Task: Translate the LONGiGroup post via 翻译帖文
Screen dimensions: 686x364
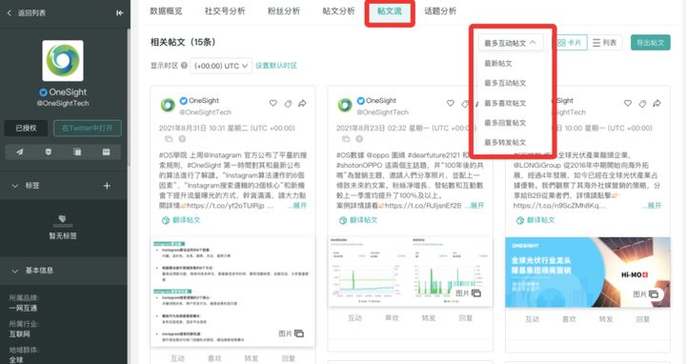Action: click(x=535, y=220)
